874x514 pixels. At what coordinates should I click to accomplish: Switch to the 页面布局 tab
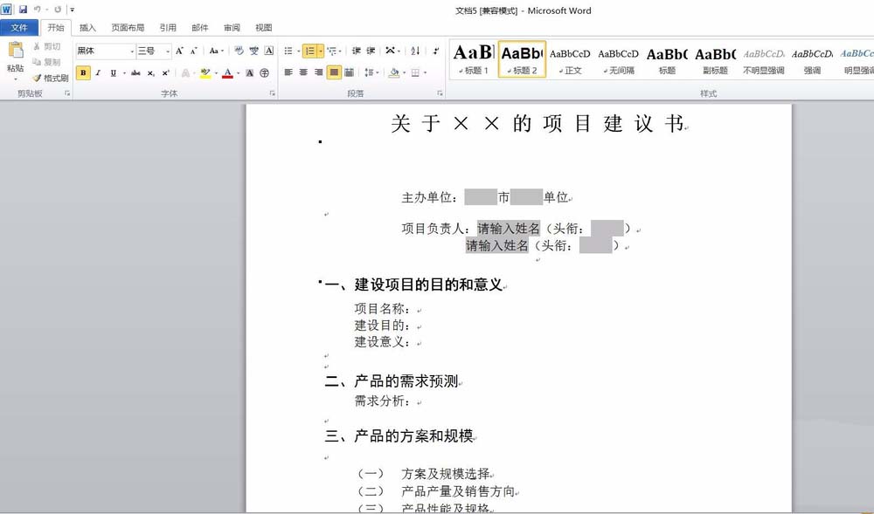point(128,28)
